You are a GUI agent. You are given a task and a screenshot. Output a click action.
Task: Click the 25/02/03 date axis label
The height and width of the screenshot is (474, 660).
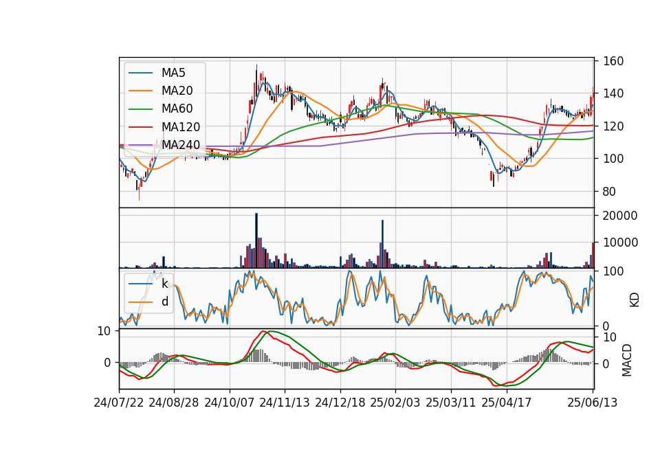coord(395,403)
